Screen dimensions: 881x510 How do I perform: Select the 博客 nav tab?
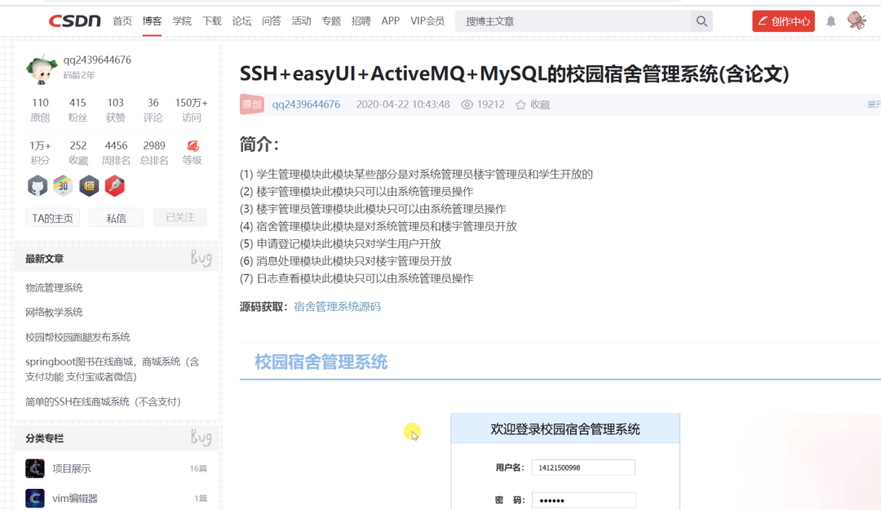pos(152,20)
